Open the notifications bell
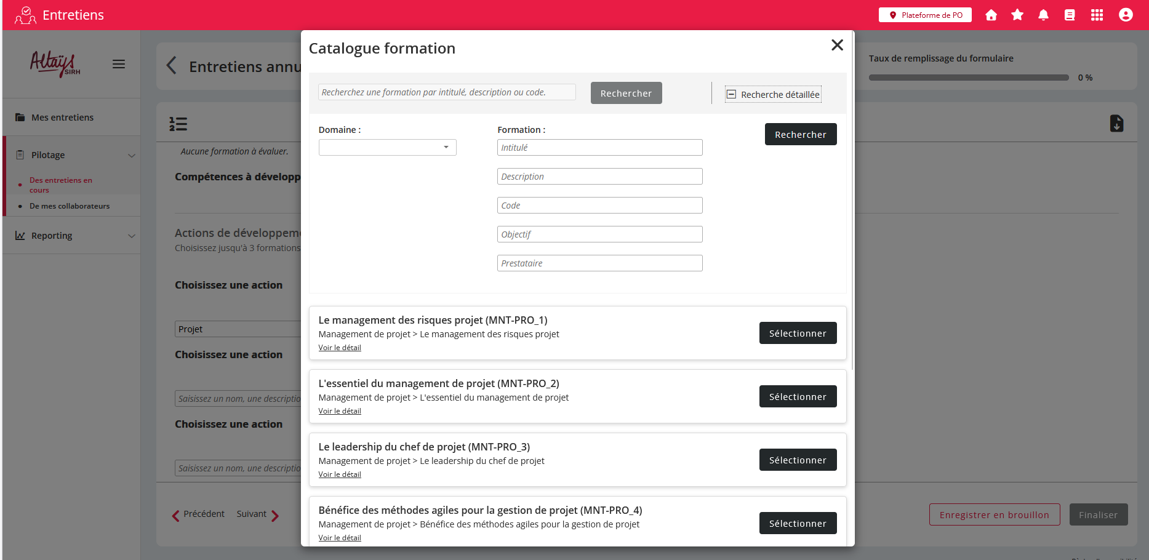Image resolution: width=1149 pixels, height=560 pixels. coord(1043,15)
